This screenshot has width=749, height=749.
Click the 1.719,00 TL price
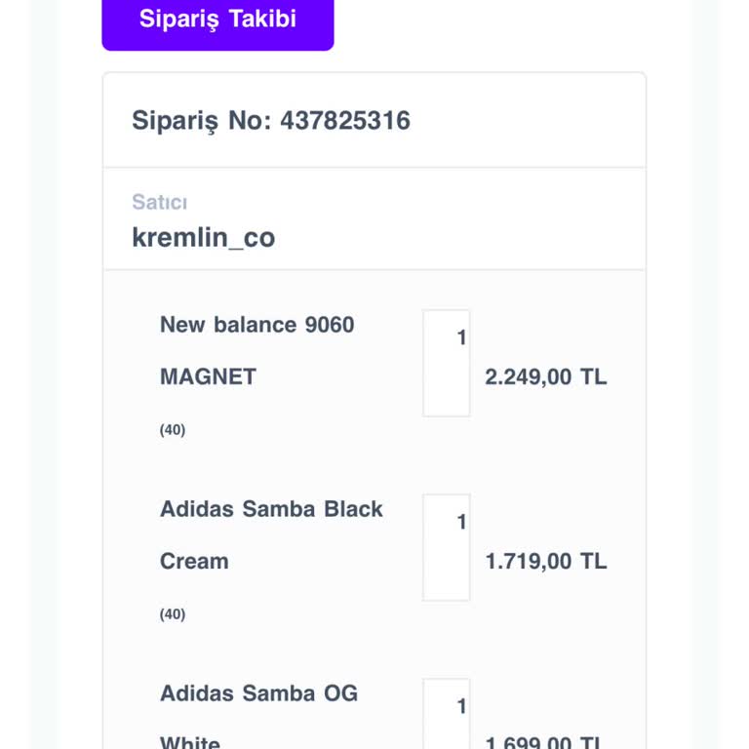coord(545,562)
